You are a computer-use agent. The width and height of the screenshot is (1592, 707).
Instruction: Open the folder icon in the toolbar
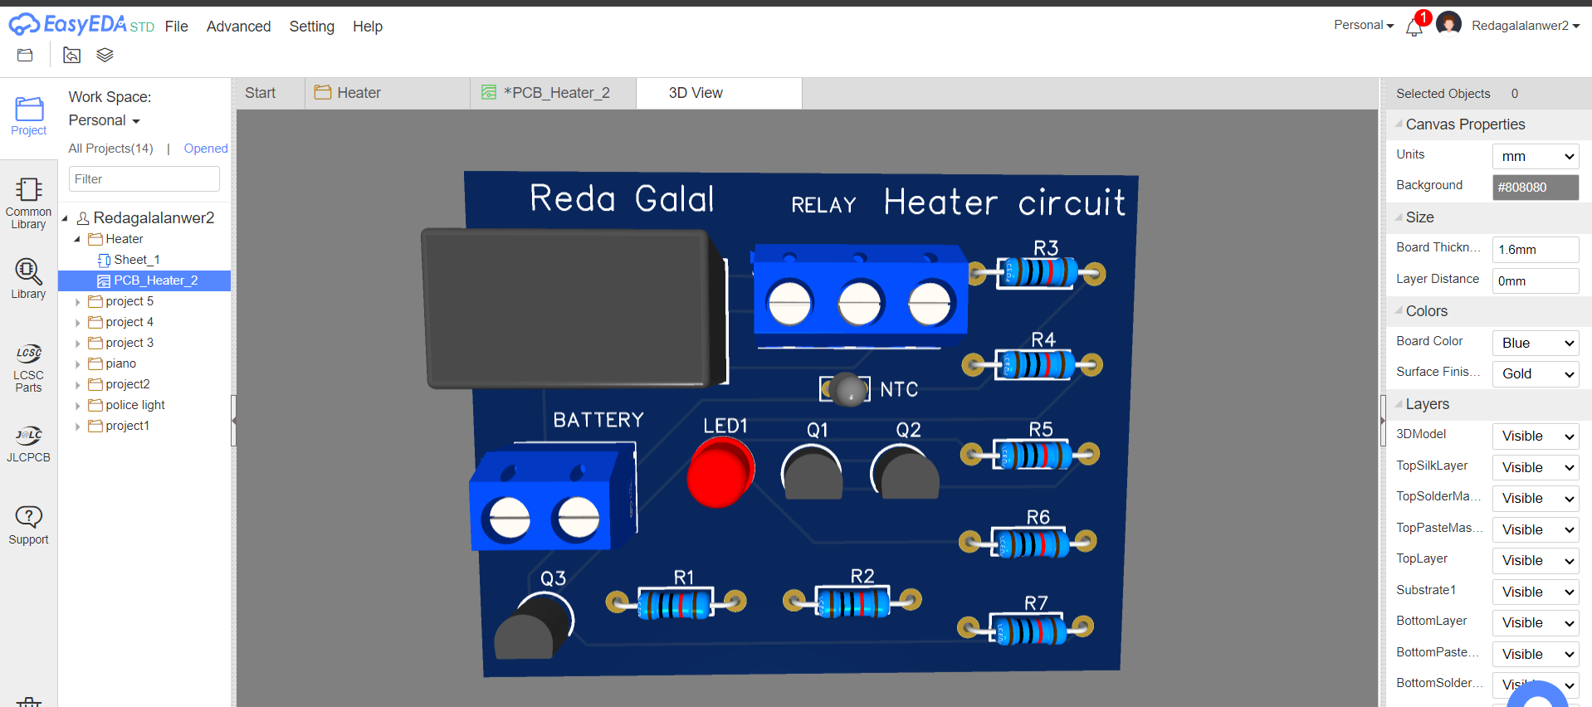(x=25, y=56)
